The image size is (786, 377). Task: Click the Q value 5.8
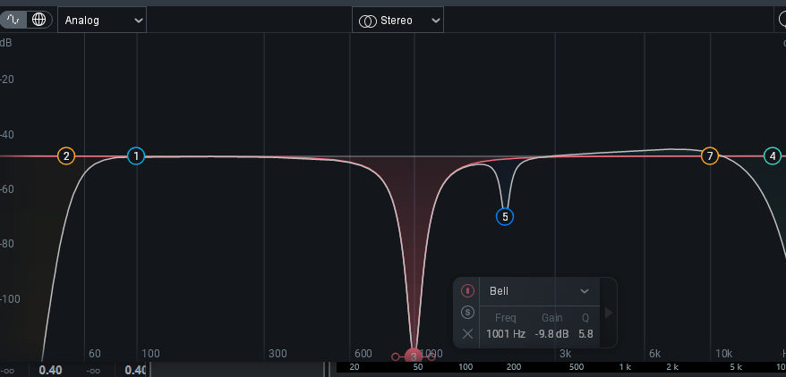click(x=585, y=334)
